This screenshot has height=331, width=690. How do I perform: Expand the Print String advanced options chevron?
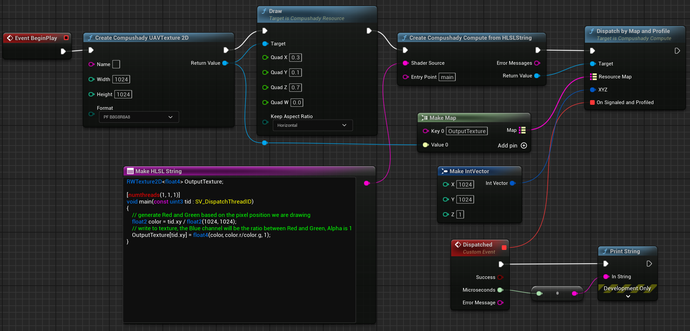click(628, 296)
